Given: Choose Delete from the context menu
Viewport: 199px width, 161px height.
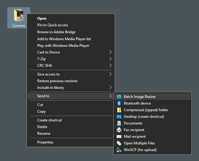Looking at the screenshot, I should point(71,127).
